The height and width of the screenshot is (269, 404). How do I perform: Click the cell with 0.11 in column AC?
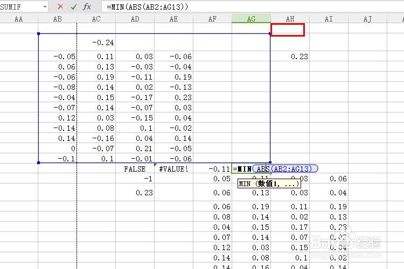[x=96, y=56]
